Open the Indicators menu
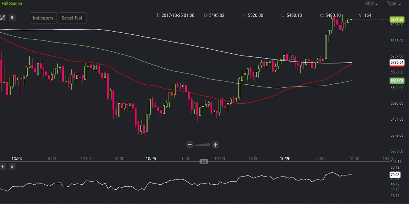 coord(43,18)
